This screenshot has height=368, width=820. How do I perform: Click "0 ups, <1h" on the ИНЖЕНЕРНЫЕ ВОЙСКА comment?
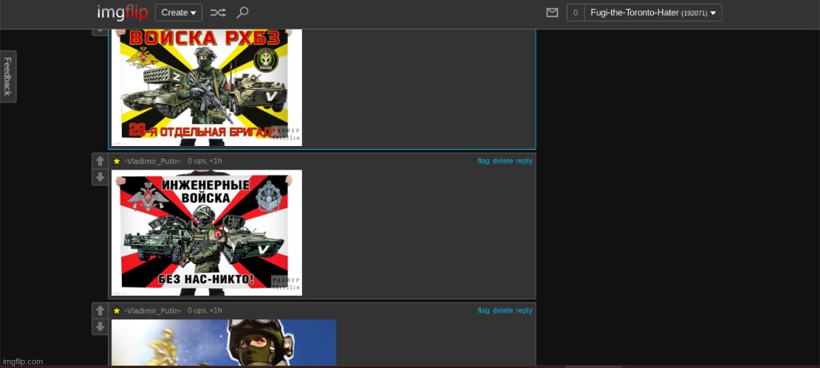[x=205, y=161]
